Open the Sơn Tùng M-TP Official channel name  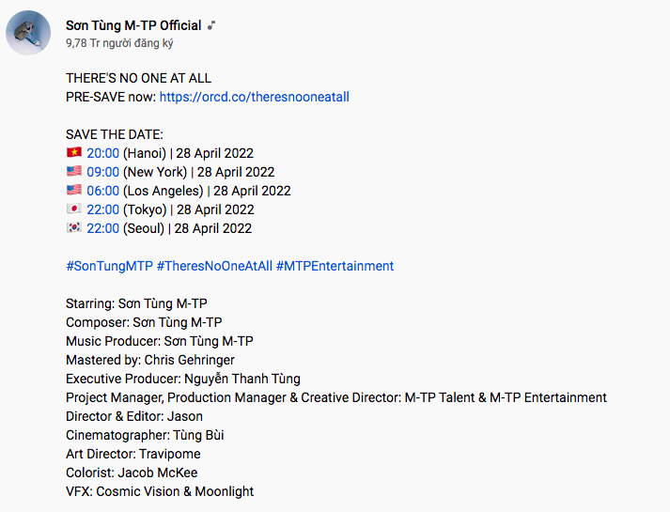[x=133, y=24]
